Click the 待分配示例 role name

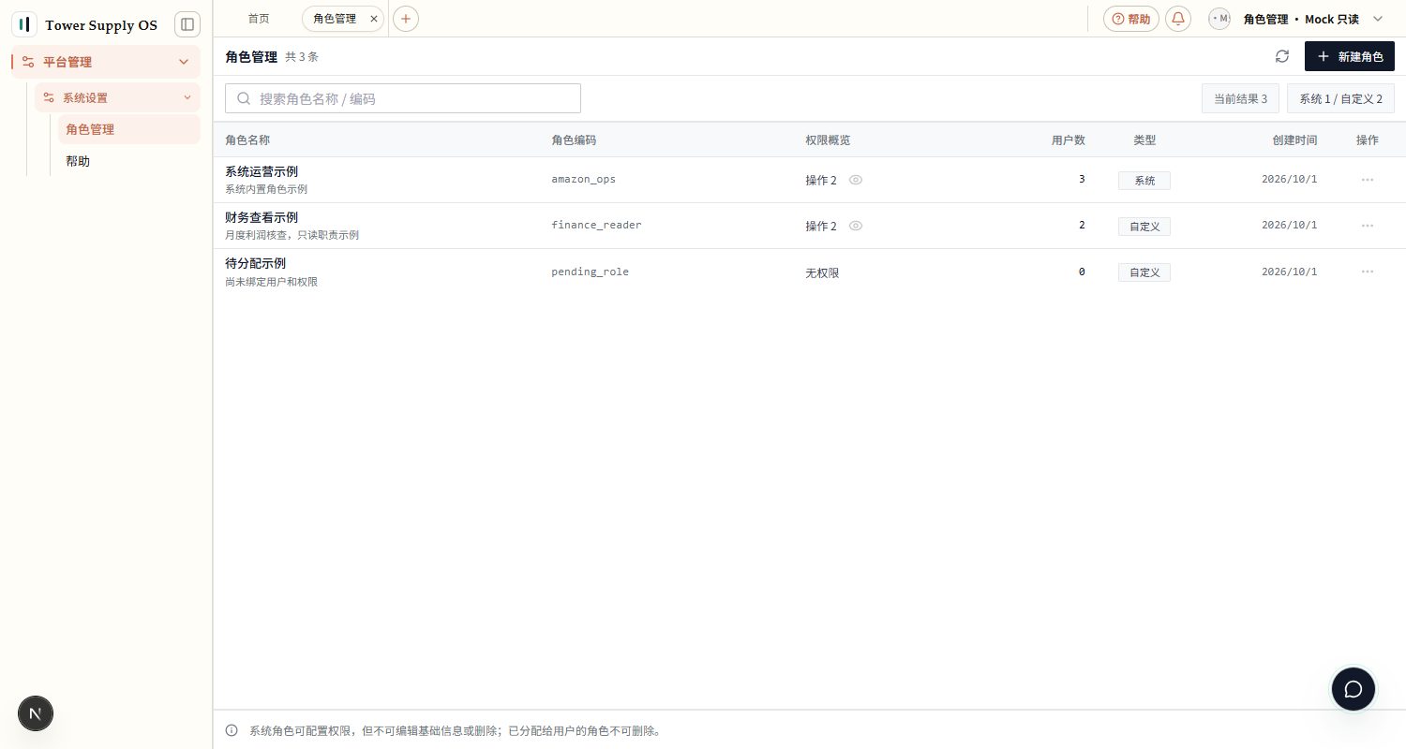pos(255,263)
